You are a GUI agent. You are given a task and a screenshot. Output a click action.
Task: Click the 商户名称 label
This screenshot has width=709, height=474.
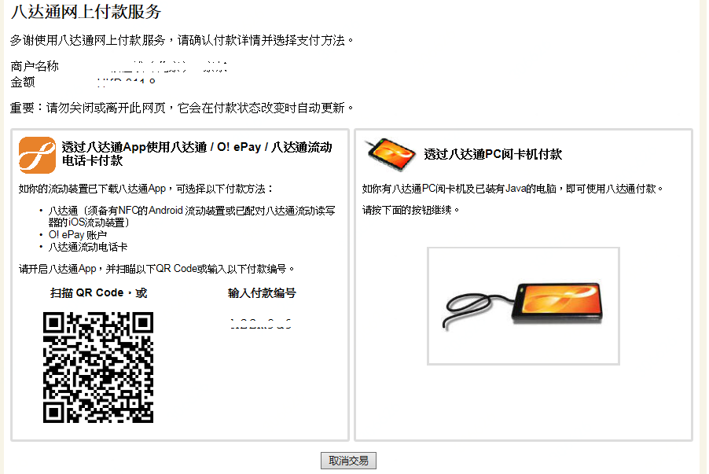(35, 66)
